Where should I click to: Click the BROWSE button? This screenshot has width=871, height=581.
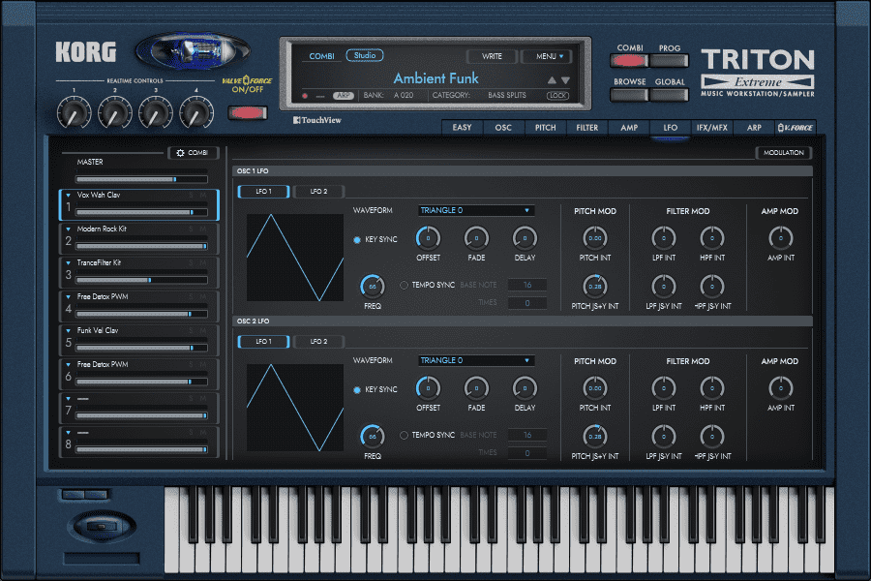click(x=629, y=95)
